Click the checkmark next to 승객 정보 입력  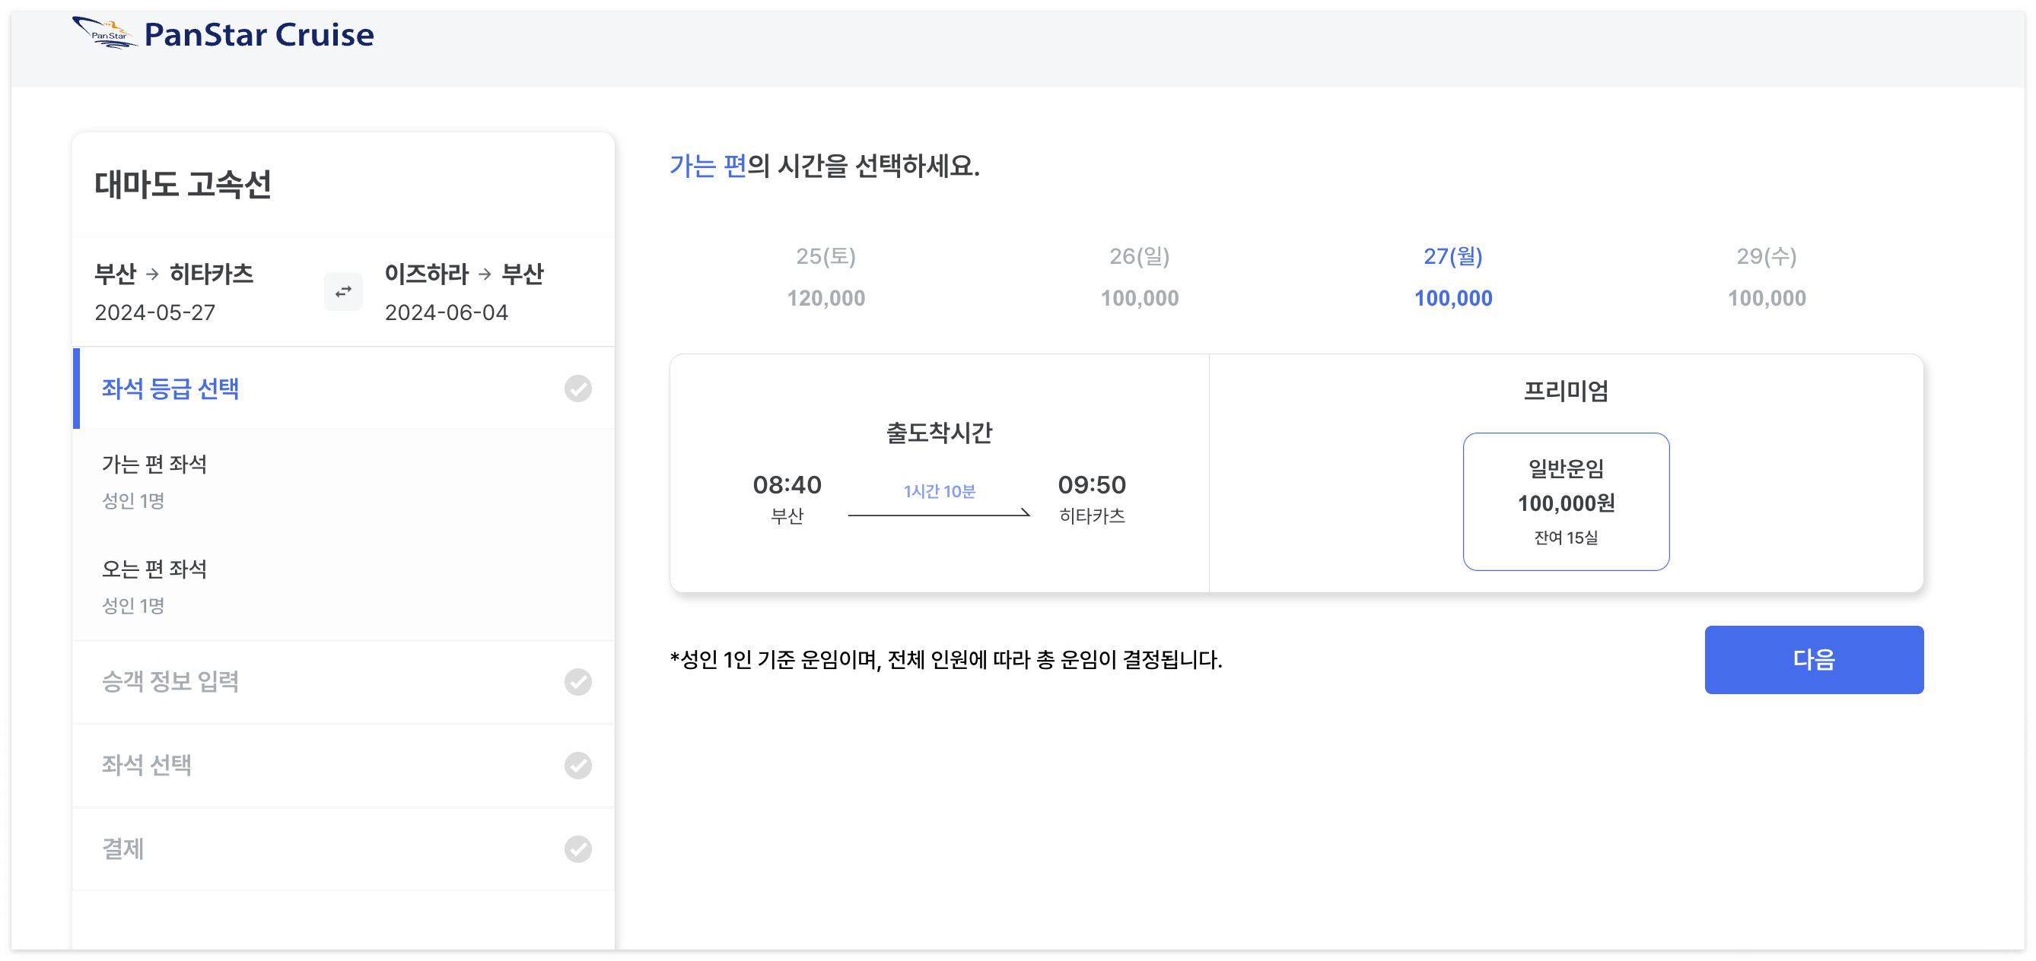[578, 682]
